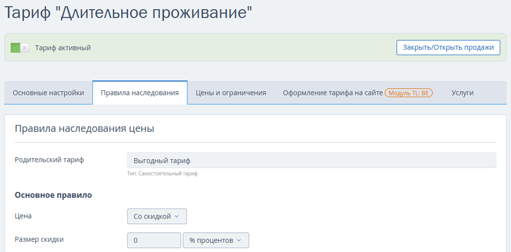Click the 'Основное правило' subheading
This screenshot has height=252, width=511.
click(53, 195)
